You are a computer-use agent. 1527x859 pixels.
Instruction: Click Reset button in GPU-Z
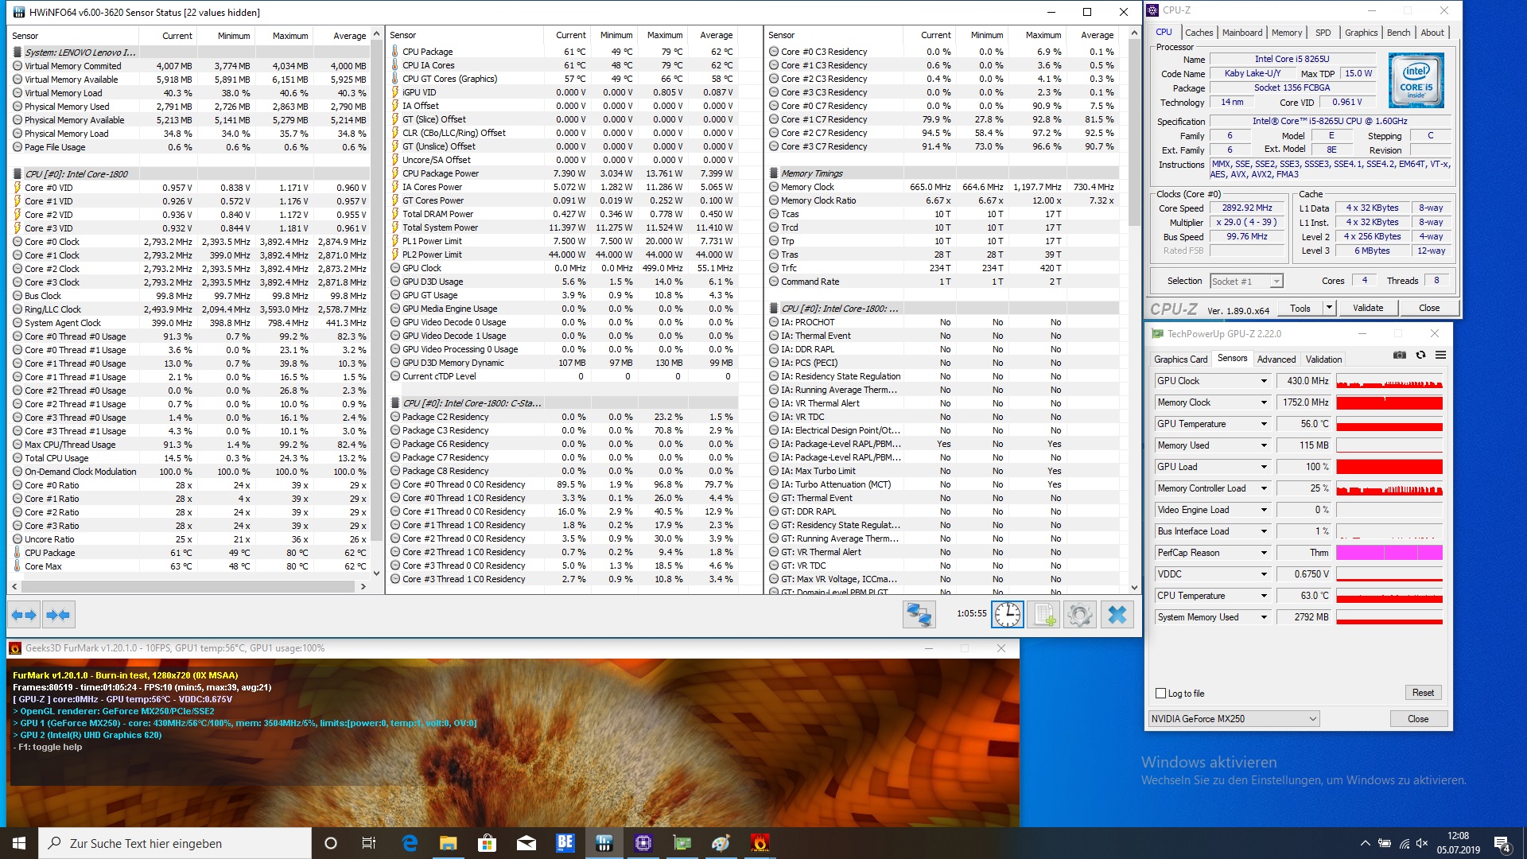pyautogui.click(x=1423, y=693)
